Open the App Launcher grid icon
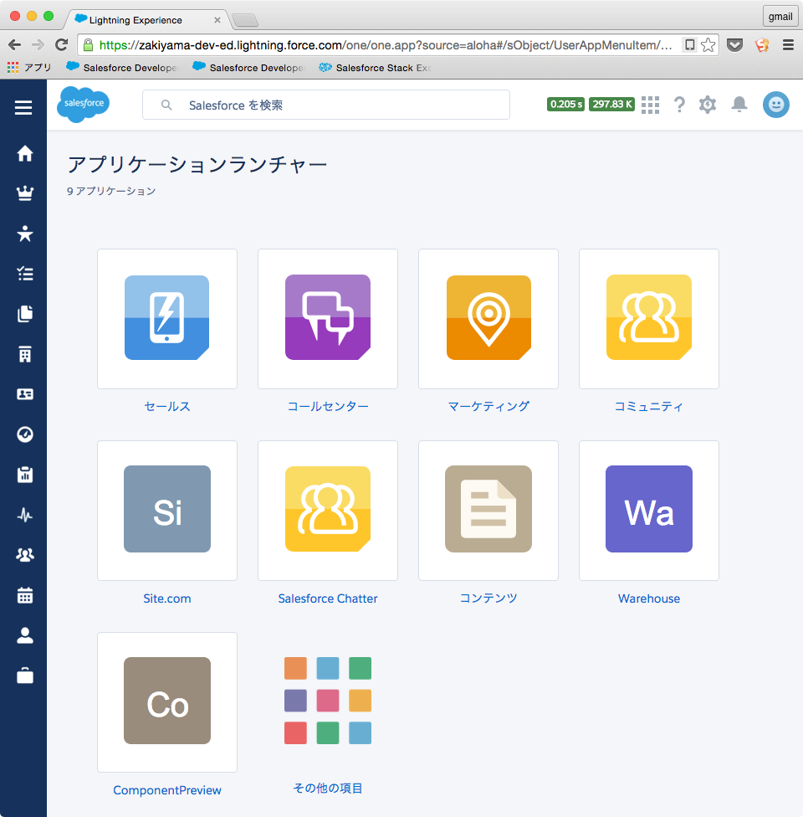The height and width of the screenshot is (817, 803). [x=650, y=105]
